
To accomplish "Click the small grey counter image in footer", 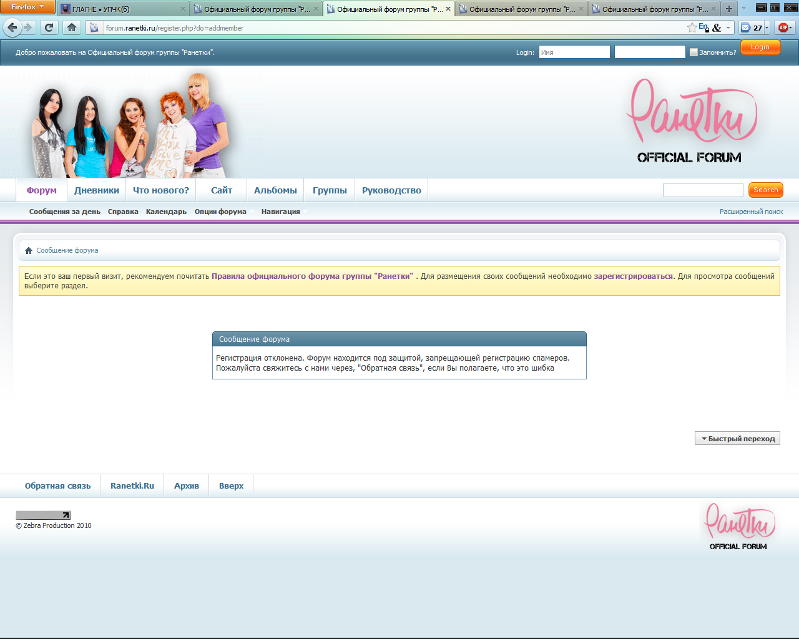I will point(43,515).
